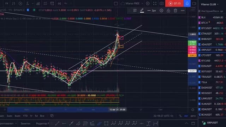The width and height of the screenshot is (226, 127).
Task: Start bar replay mode
Action: tap(59, 4)
